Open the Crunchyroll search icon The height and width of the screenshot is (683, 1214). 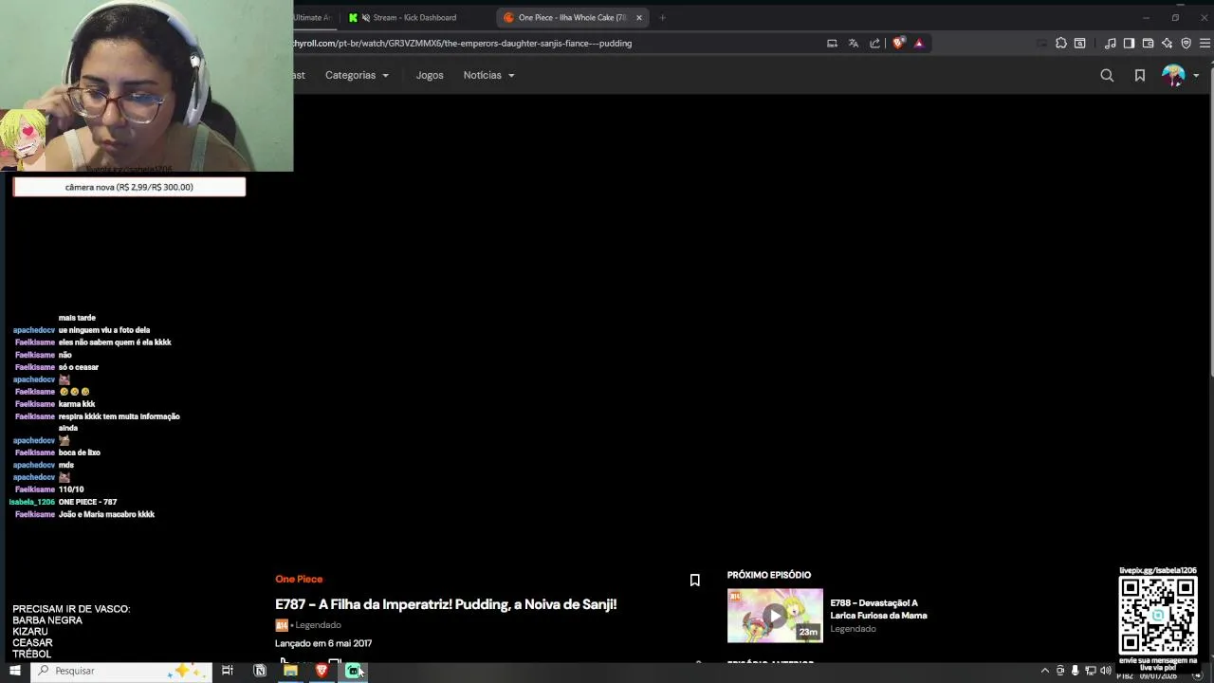click(x=1107, y=75)
